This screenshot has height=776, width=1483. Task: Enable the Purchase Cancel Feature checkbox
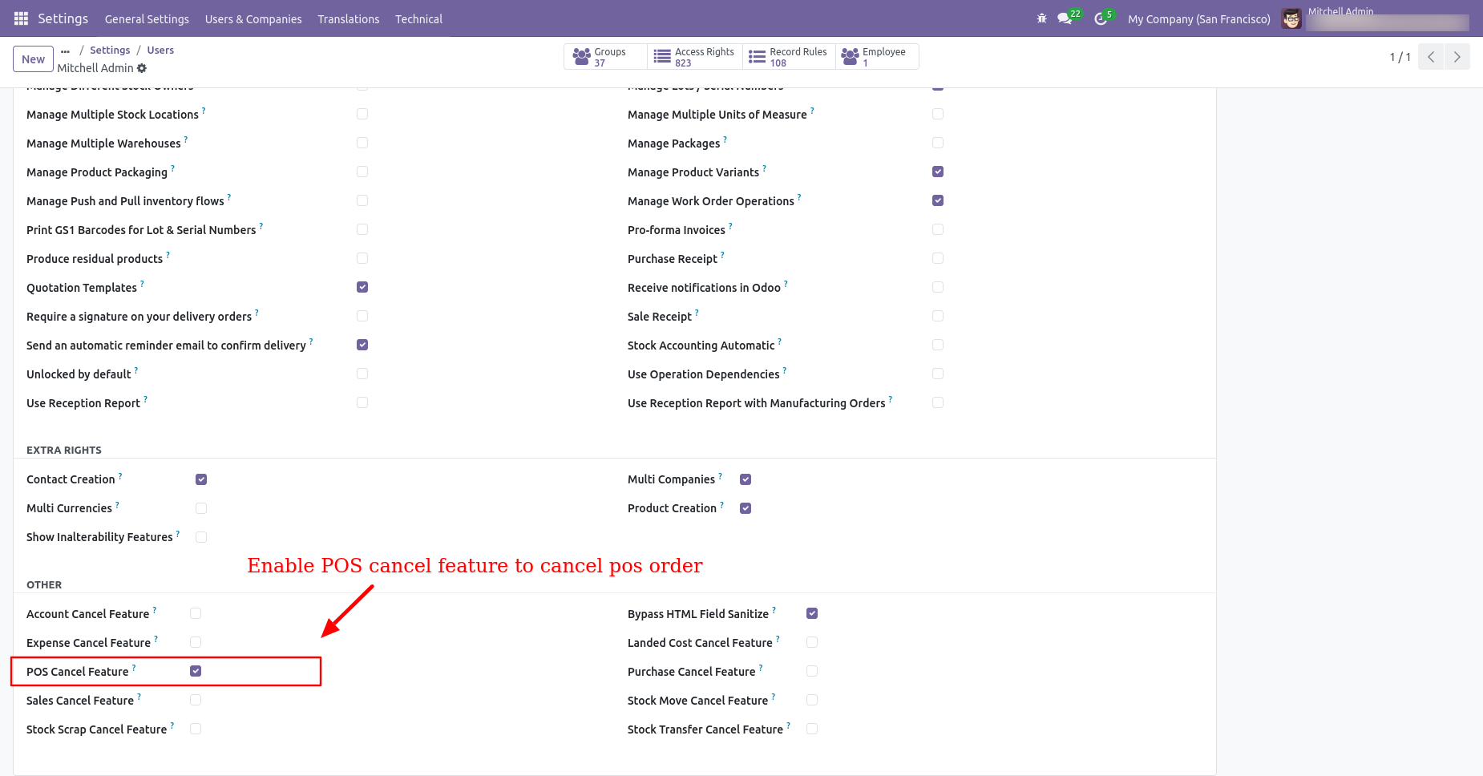[x=812, y=671]
